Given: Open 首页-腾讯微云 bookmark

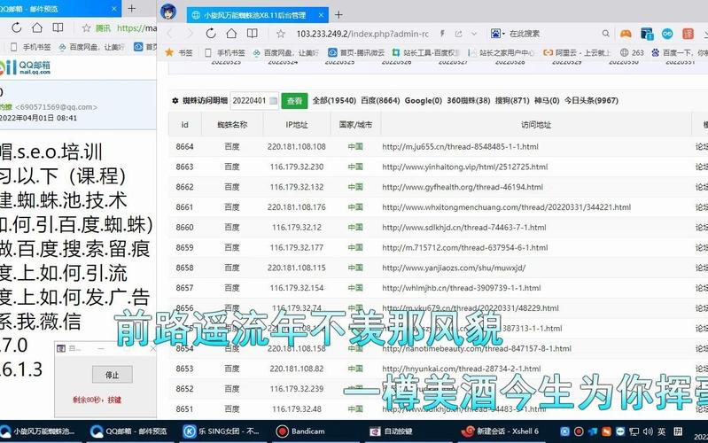Looking at the screenshot, I should [x=356, y=52].
